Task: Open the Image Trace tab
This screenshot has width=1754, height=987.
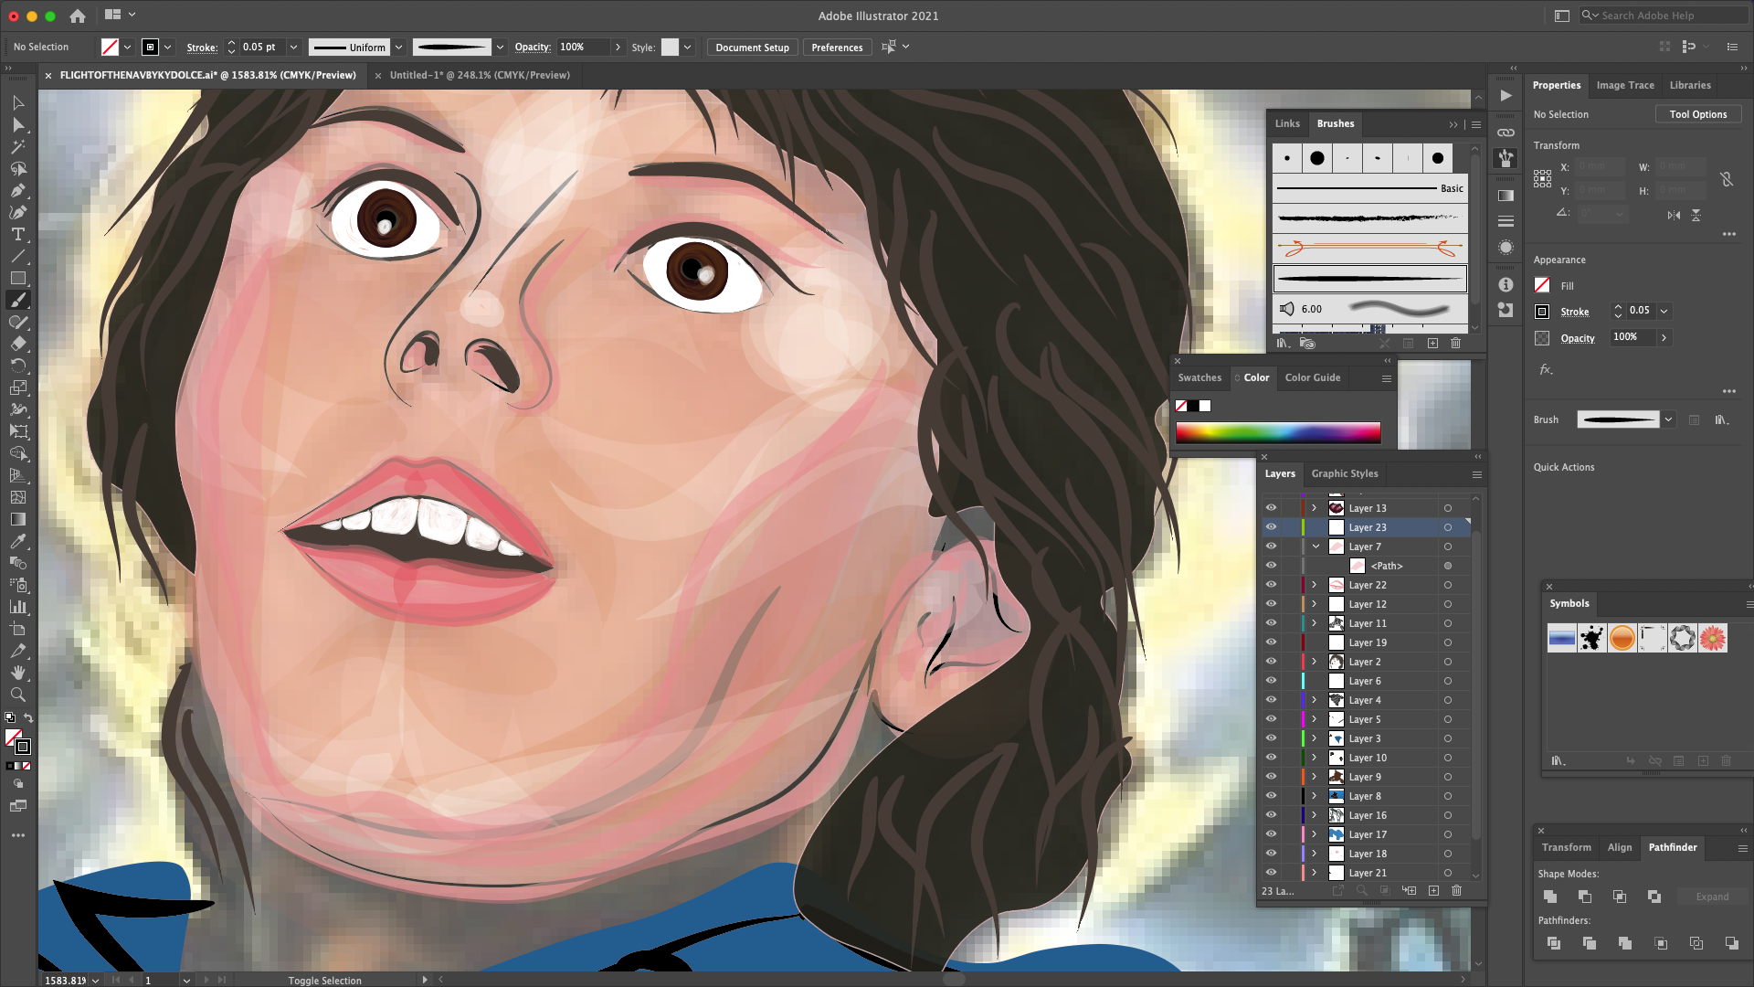Action: coord(1625,85)
